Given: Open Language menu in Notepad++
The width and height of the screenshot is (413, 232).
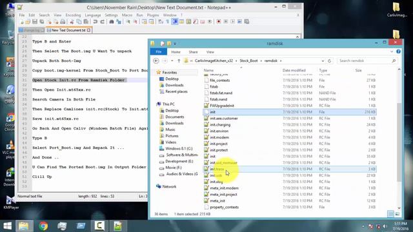Looking at the screenshot, I should (x=93, y=15).
